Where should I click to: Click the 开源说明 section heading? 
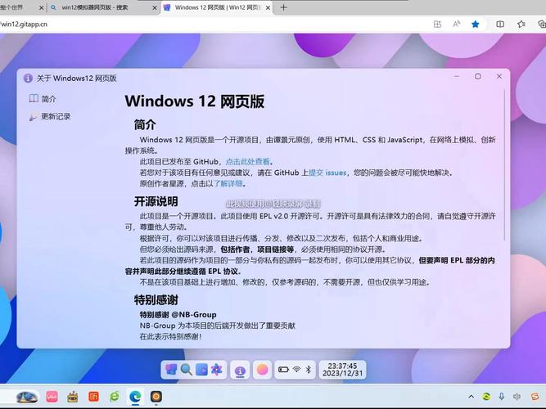coord(156,201)
